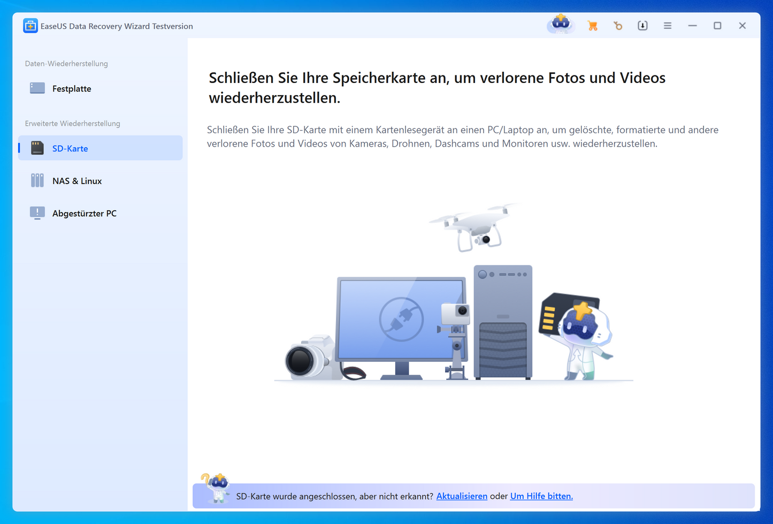Screen dimensions: 773x524
Task: Click the hard drive icon beside Festplatte
Action: point(37,88)
